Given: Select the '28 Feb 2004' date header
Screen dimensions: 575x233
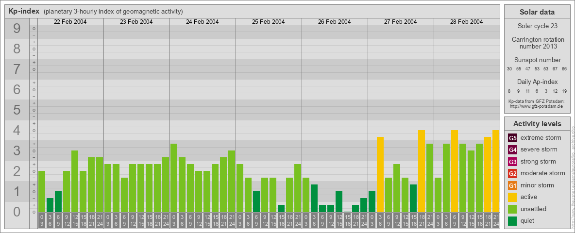Looking at the screenshot, I should [466, 22].
